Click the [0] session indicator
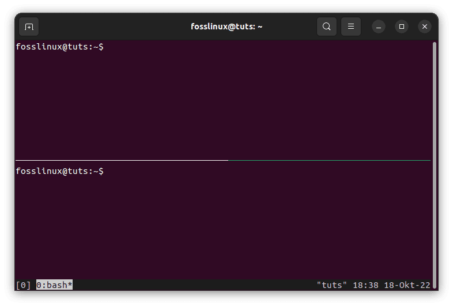 (x=23, y=285)
